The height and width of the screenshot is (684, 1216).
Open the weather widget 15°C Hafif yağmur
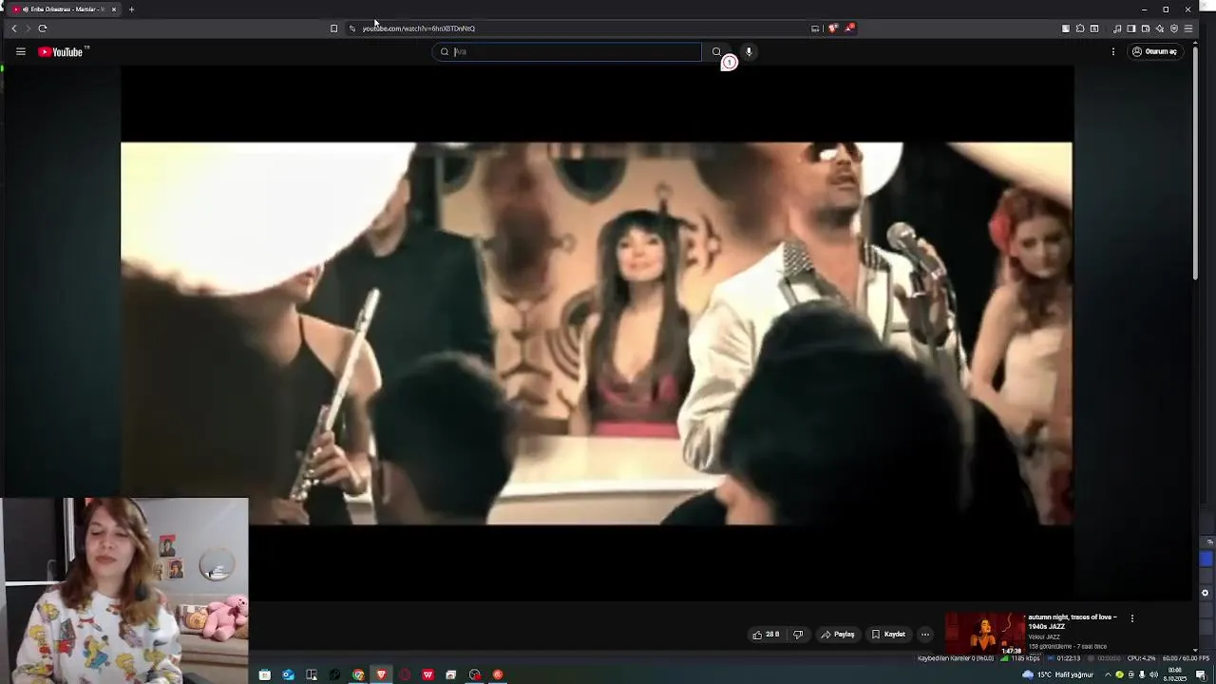pyautogui.click(x=1057, y=674)
